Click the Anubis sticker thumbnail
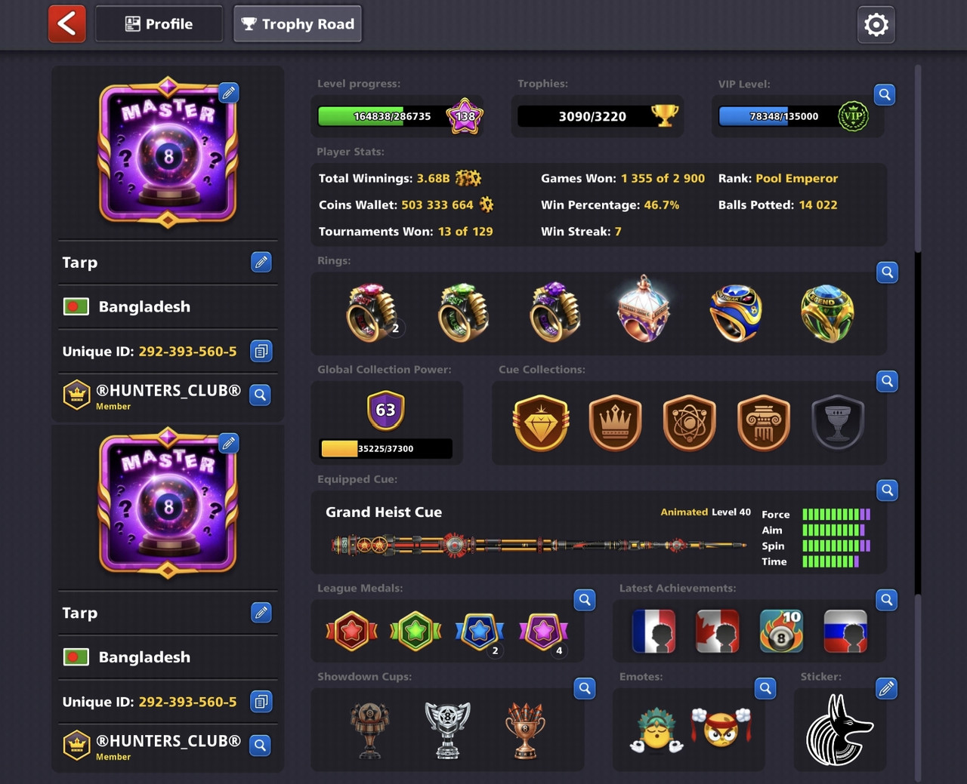Viewport: 967px width, 784px height. click(x=839, y=730)
